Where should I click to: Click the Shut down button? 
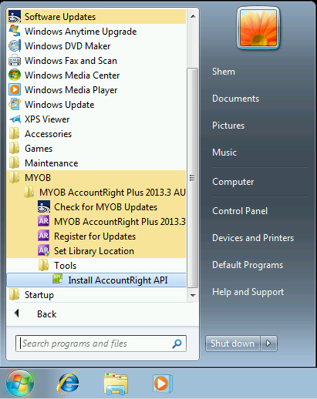[x=233, y=344]
